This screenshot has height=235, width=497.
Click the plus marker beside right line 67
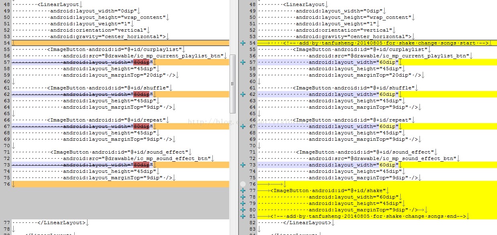[242, 126]
